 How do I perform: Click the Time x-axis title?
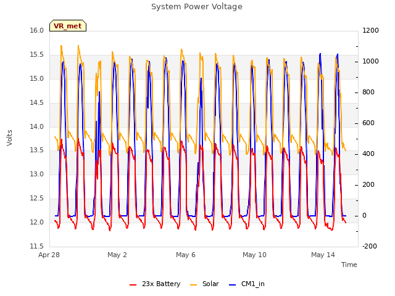tap(349, 265)
